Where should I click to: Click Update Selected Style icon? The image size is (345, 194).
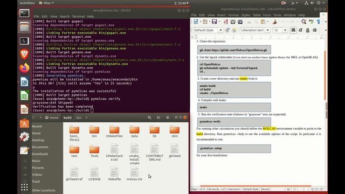[227, 30]
